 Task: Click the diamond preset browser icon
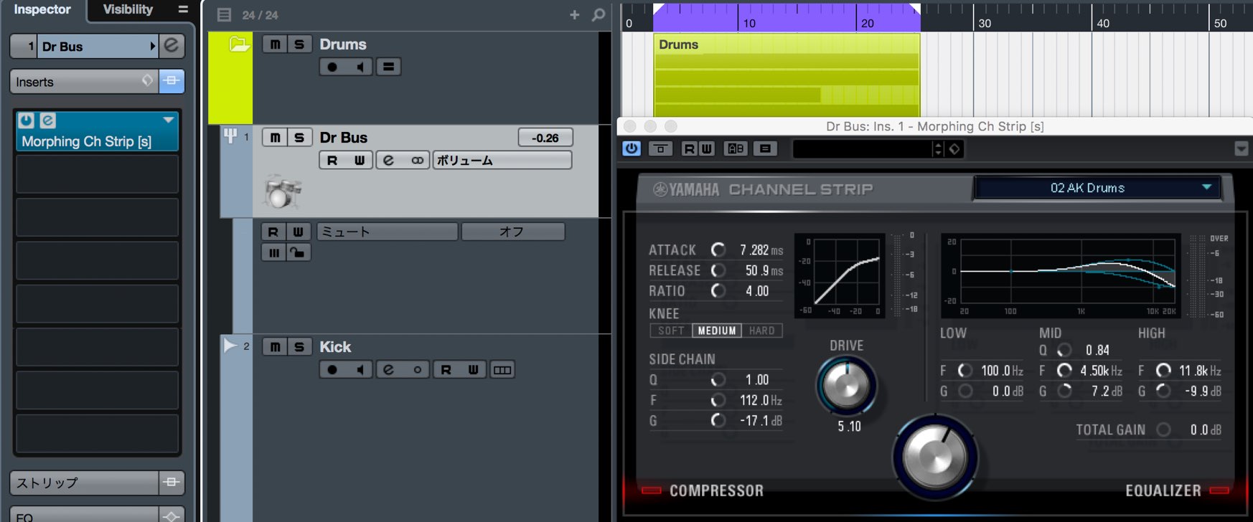[x=954, y=148]
